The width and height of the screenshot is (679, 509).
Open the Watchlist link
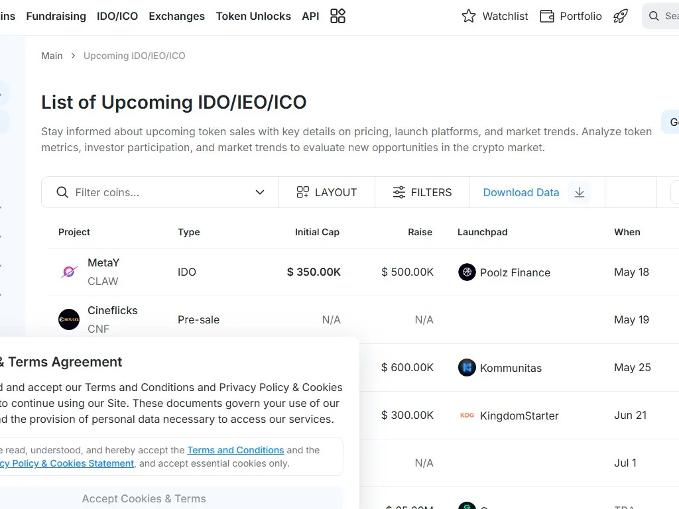click(505, 16)
